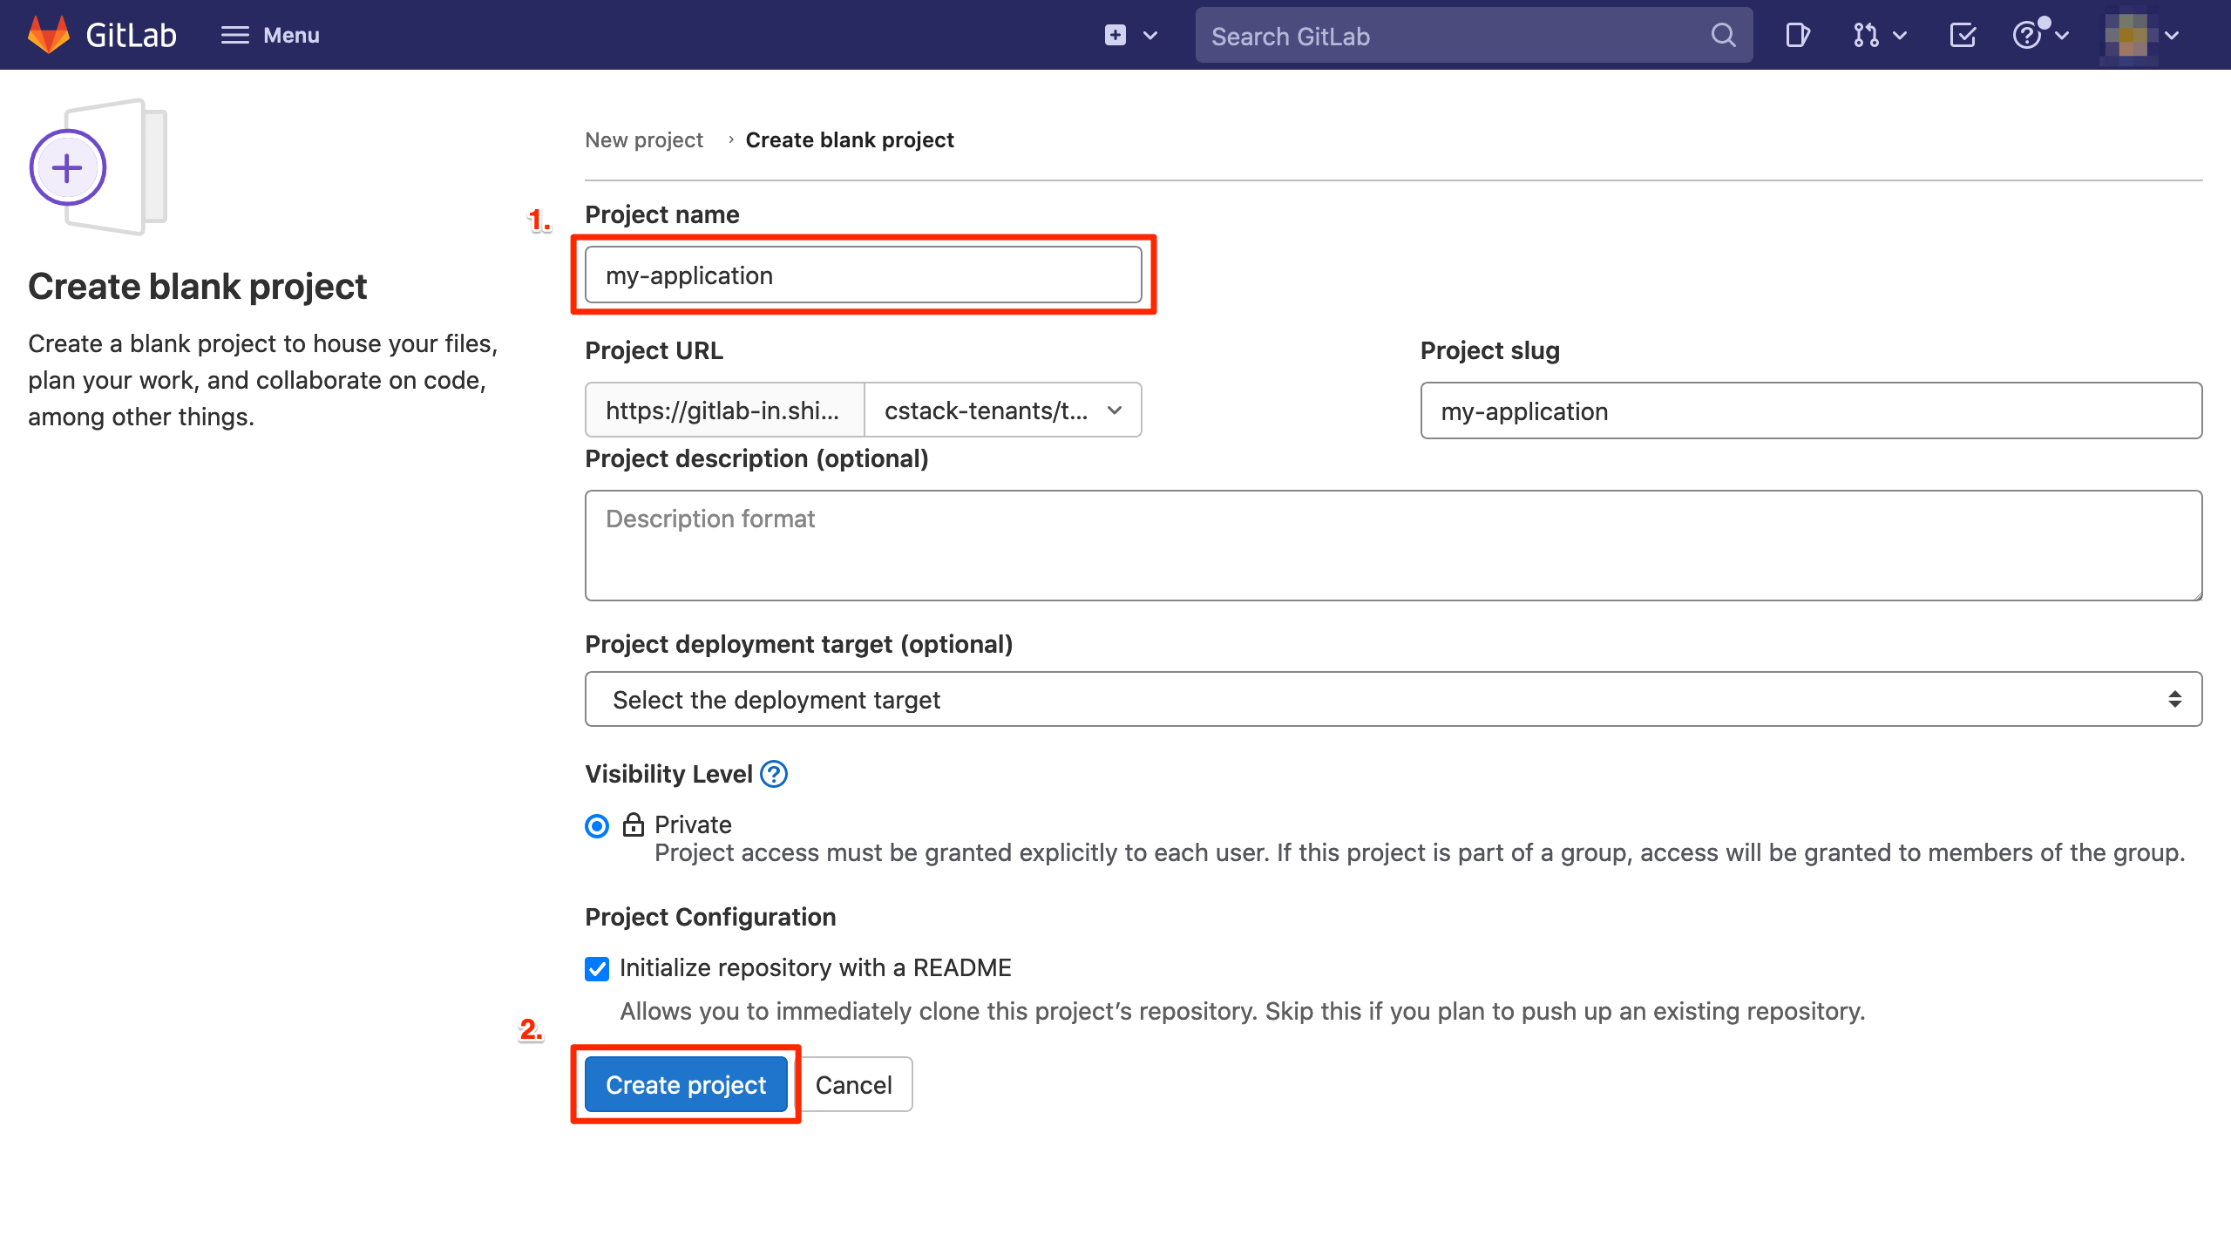Click the GitLab logo to go home
The height and width of the screenshot is (1255, 2231).
(100, 35)
